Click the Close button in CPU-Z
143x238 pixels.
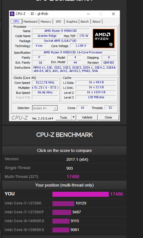[108, 118]
